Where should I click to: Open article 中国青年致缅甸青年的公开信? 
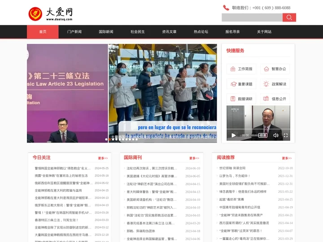click(x=240, y=207)
